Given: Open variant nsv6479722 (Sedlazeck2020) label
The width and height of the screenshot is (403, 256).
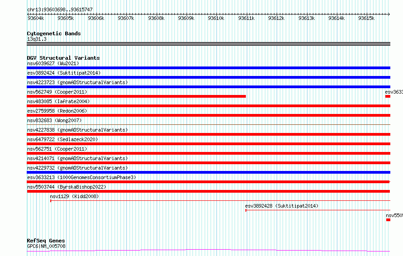Looking at the screenshot, I should [62, 139].
